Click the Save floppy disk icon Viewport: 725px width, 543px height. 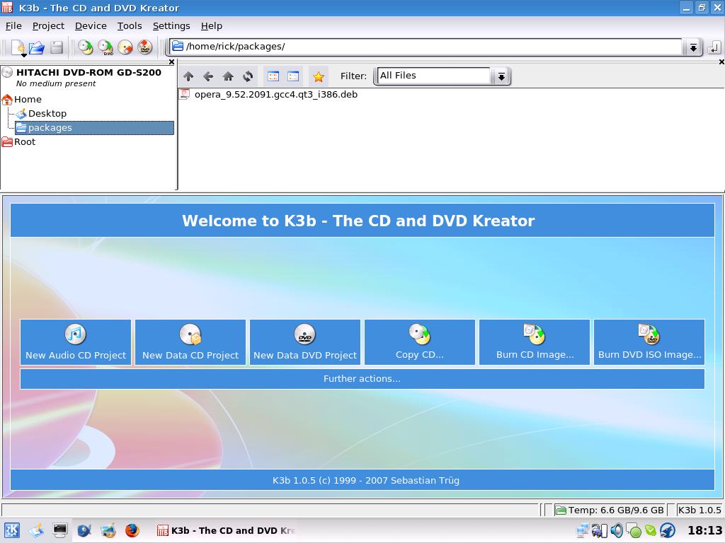click(57, 47)
